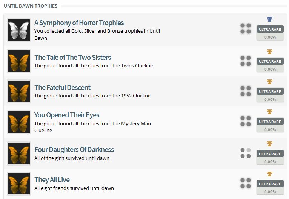The width and height of the screenshot is (289, 199).
Task: Click Ultra Rare badge for You Opened Their Eyes
Action: (x=270, y=122)
